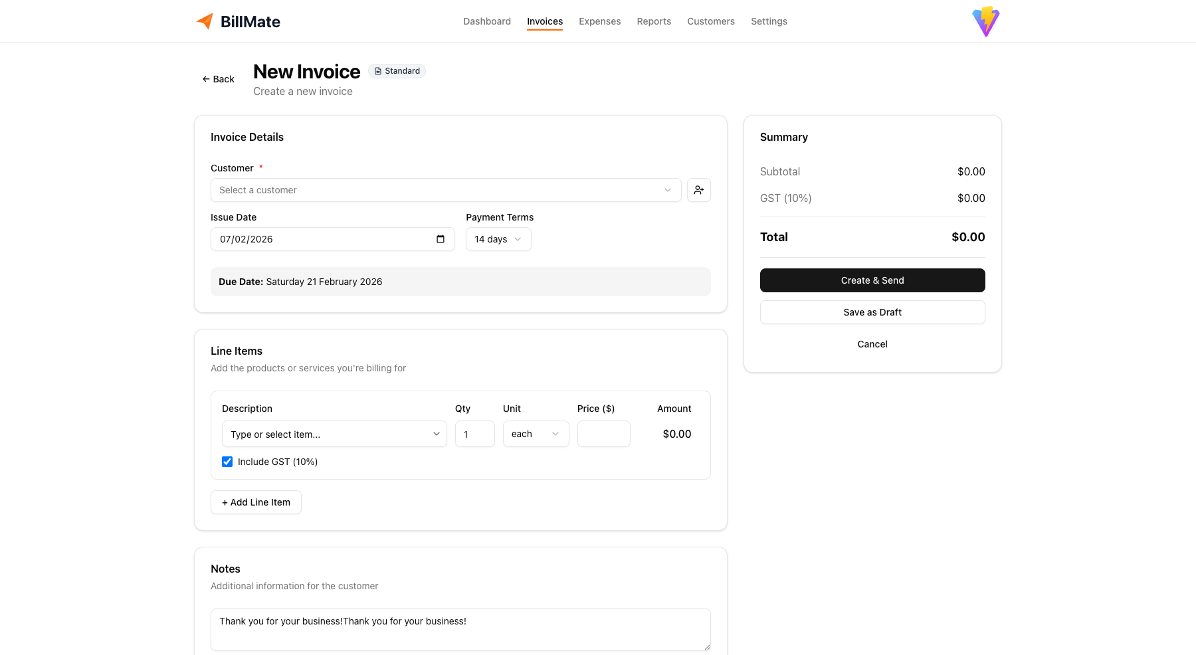Image resolution: width=1196 pixels, height=655 pixels.
Task: Open the Select a customer dropdown
Action: click(445, 190)
